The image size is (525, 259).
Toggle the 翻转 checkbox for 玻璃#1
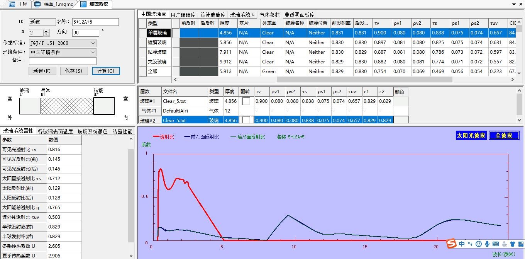pos(247,101)
